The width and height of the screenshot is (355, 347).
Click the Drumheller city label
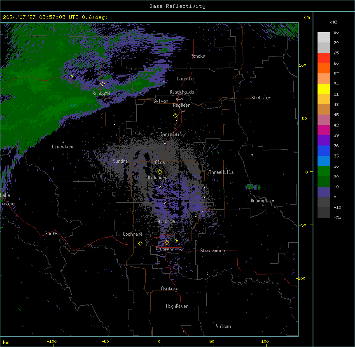pyautogui.click(x=263, y=201)
